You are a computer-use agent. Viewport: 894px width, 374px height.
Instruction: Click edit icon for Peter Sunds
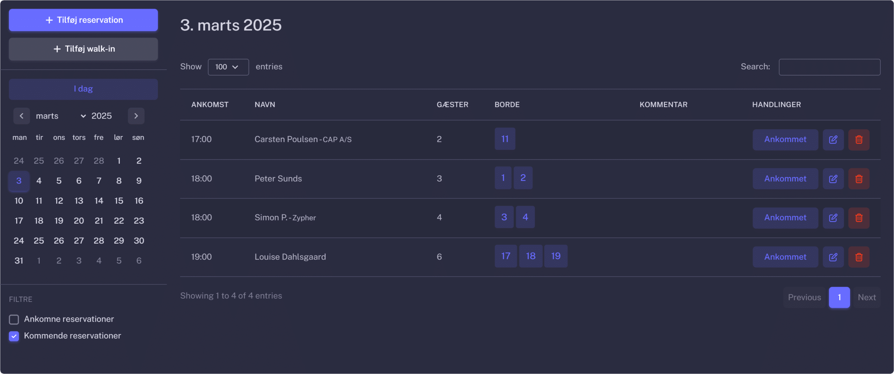point(833,179)
